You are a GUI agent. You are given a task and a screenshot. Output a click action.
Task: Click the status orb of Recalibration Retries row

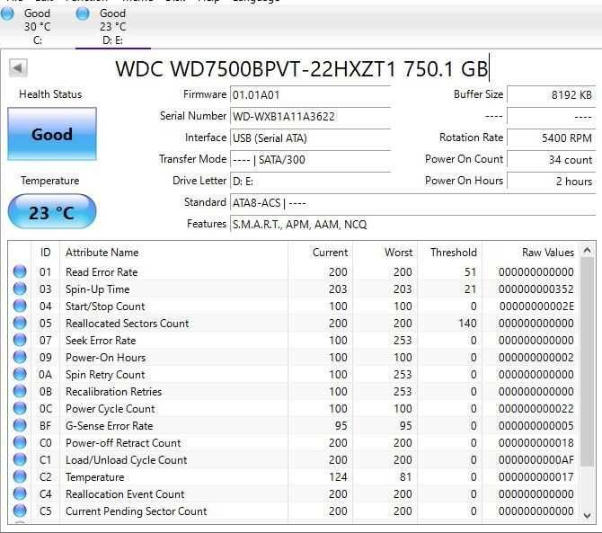(20, 391)
